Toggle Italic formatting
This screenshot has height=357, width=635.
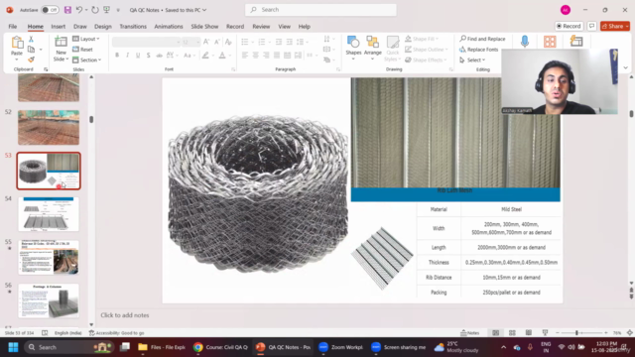tap(128, 56)
